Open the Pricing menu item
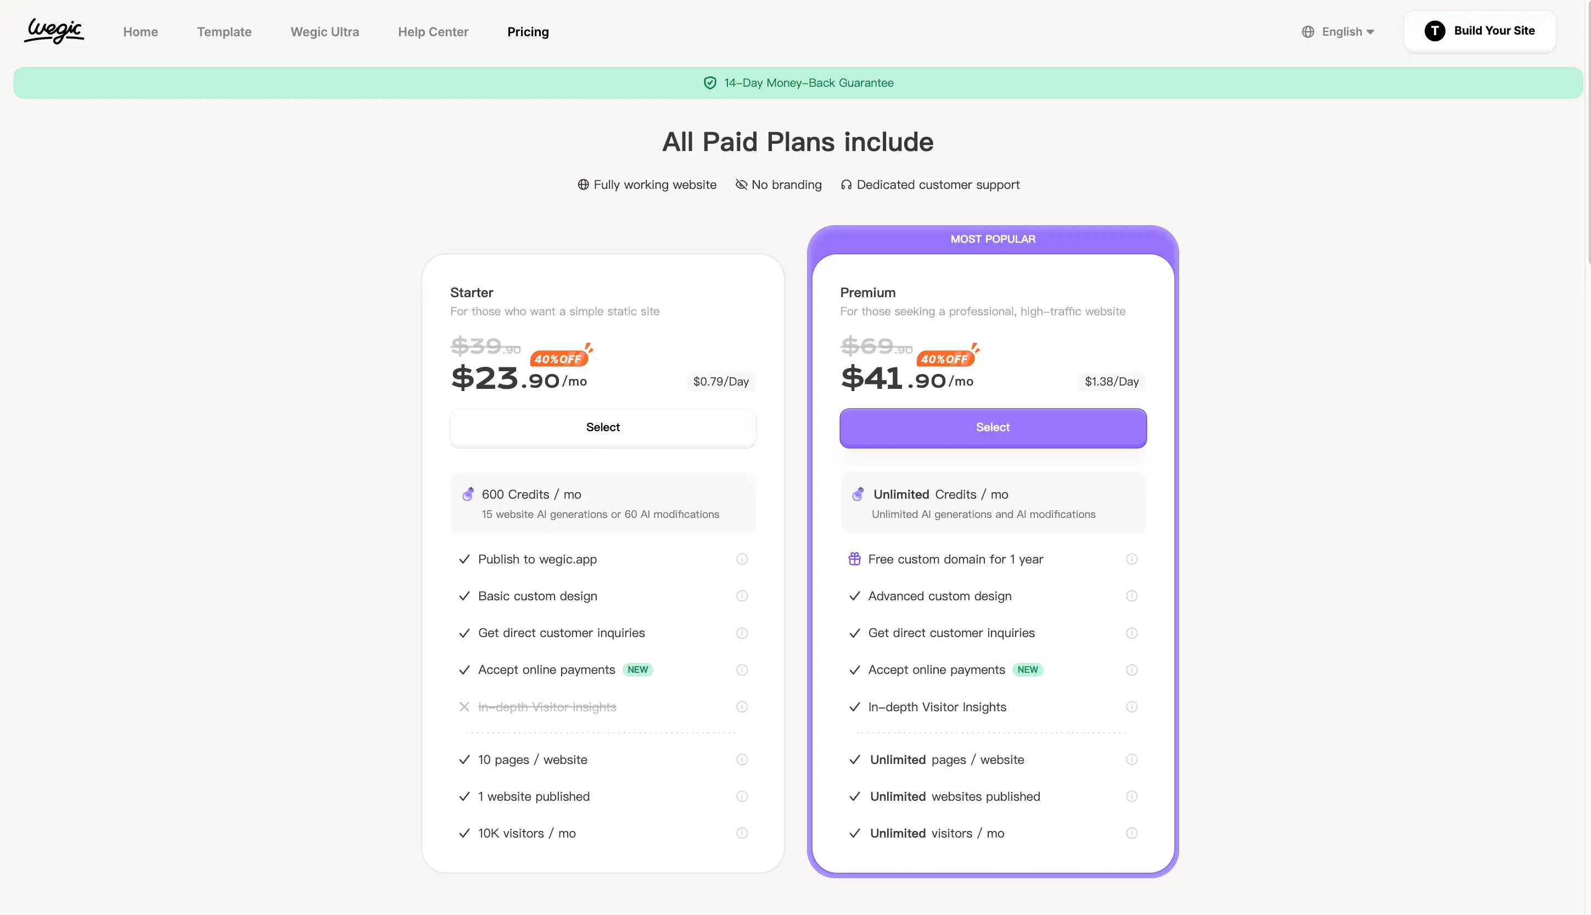This screenshot has width=1591, height=915. click(528, 32)
